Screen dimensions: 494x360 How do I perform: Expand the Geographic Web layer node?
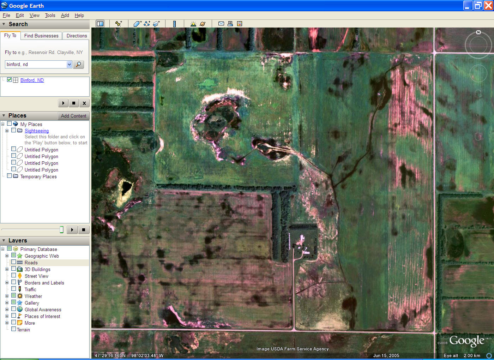click(7, 256)
